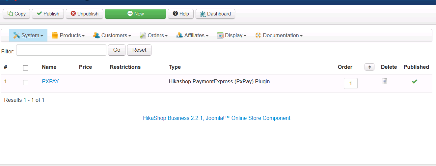Publish the selected payment method
436x166 pixels.
(x=48, y=14)
